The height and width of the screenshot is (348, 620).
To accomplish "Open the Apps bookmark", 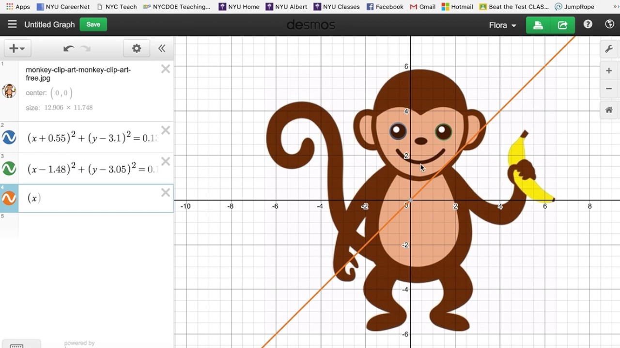I will (17, 7).
